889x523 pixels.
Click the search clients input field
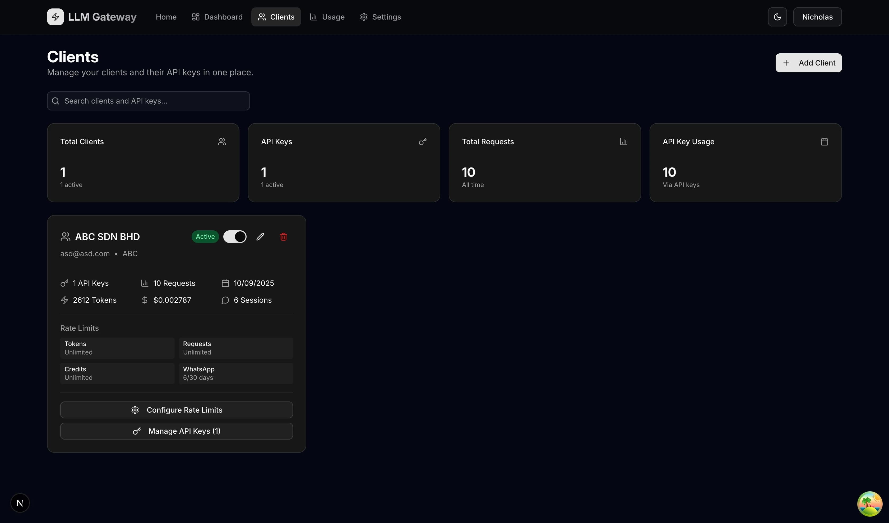(148, 101)
